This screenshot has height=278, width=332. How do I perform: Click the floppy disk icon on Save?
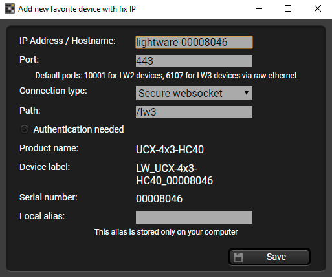pyautogui.click(x=238, y=257)
